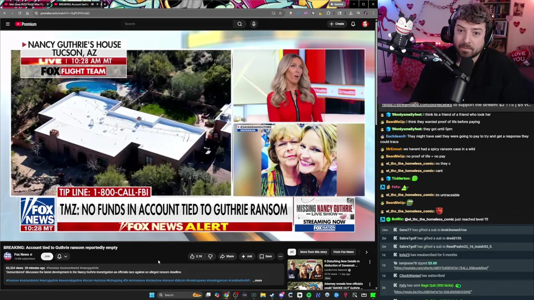
Task: Reload the page in browser
Action: (19, 13)
